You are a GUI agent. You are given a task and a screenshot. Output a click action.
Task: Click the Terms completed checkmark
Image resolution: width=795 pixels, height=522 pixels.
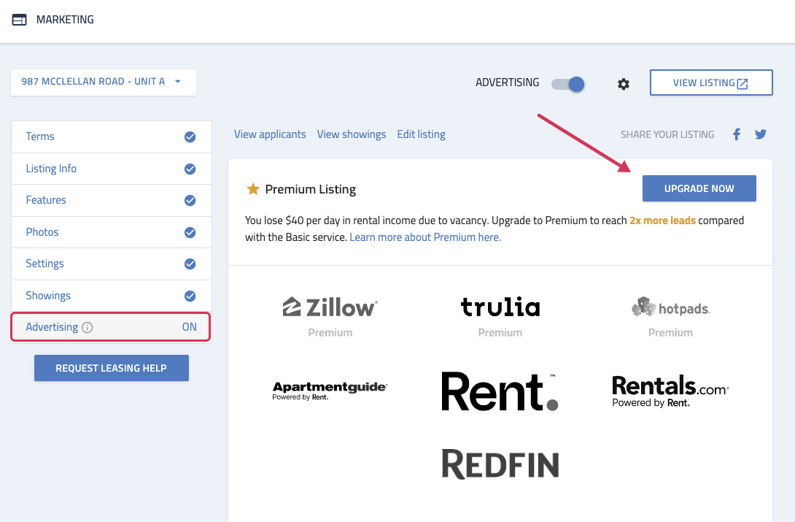click(x=190, y=137)
